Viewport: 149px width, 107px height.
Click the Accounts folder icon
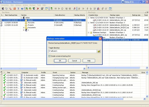[x=26, y=23]
